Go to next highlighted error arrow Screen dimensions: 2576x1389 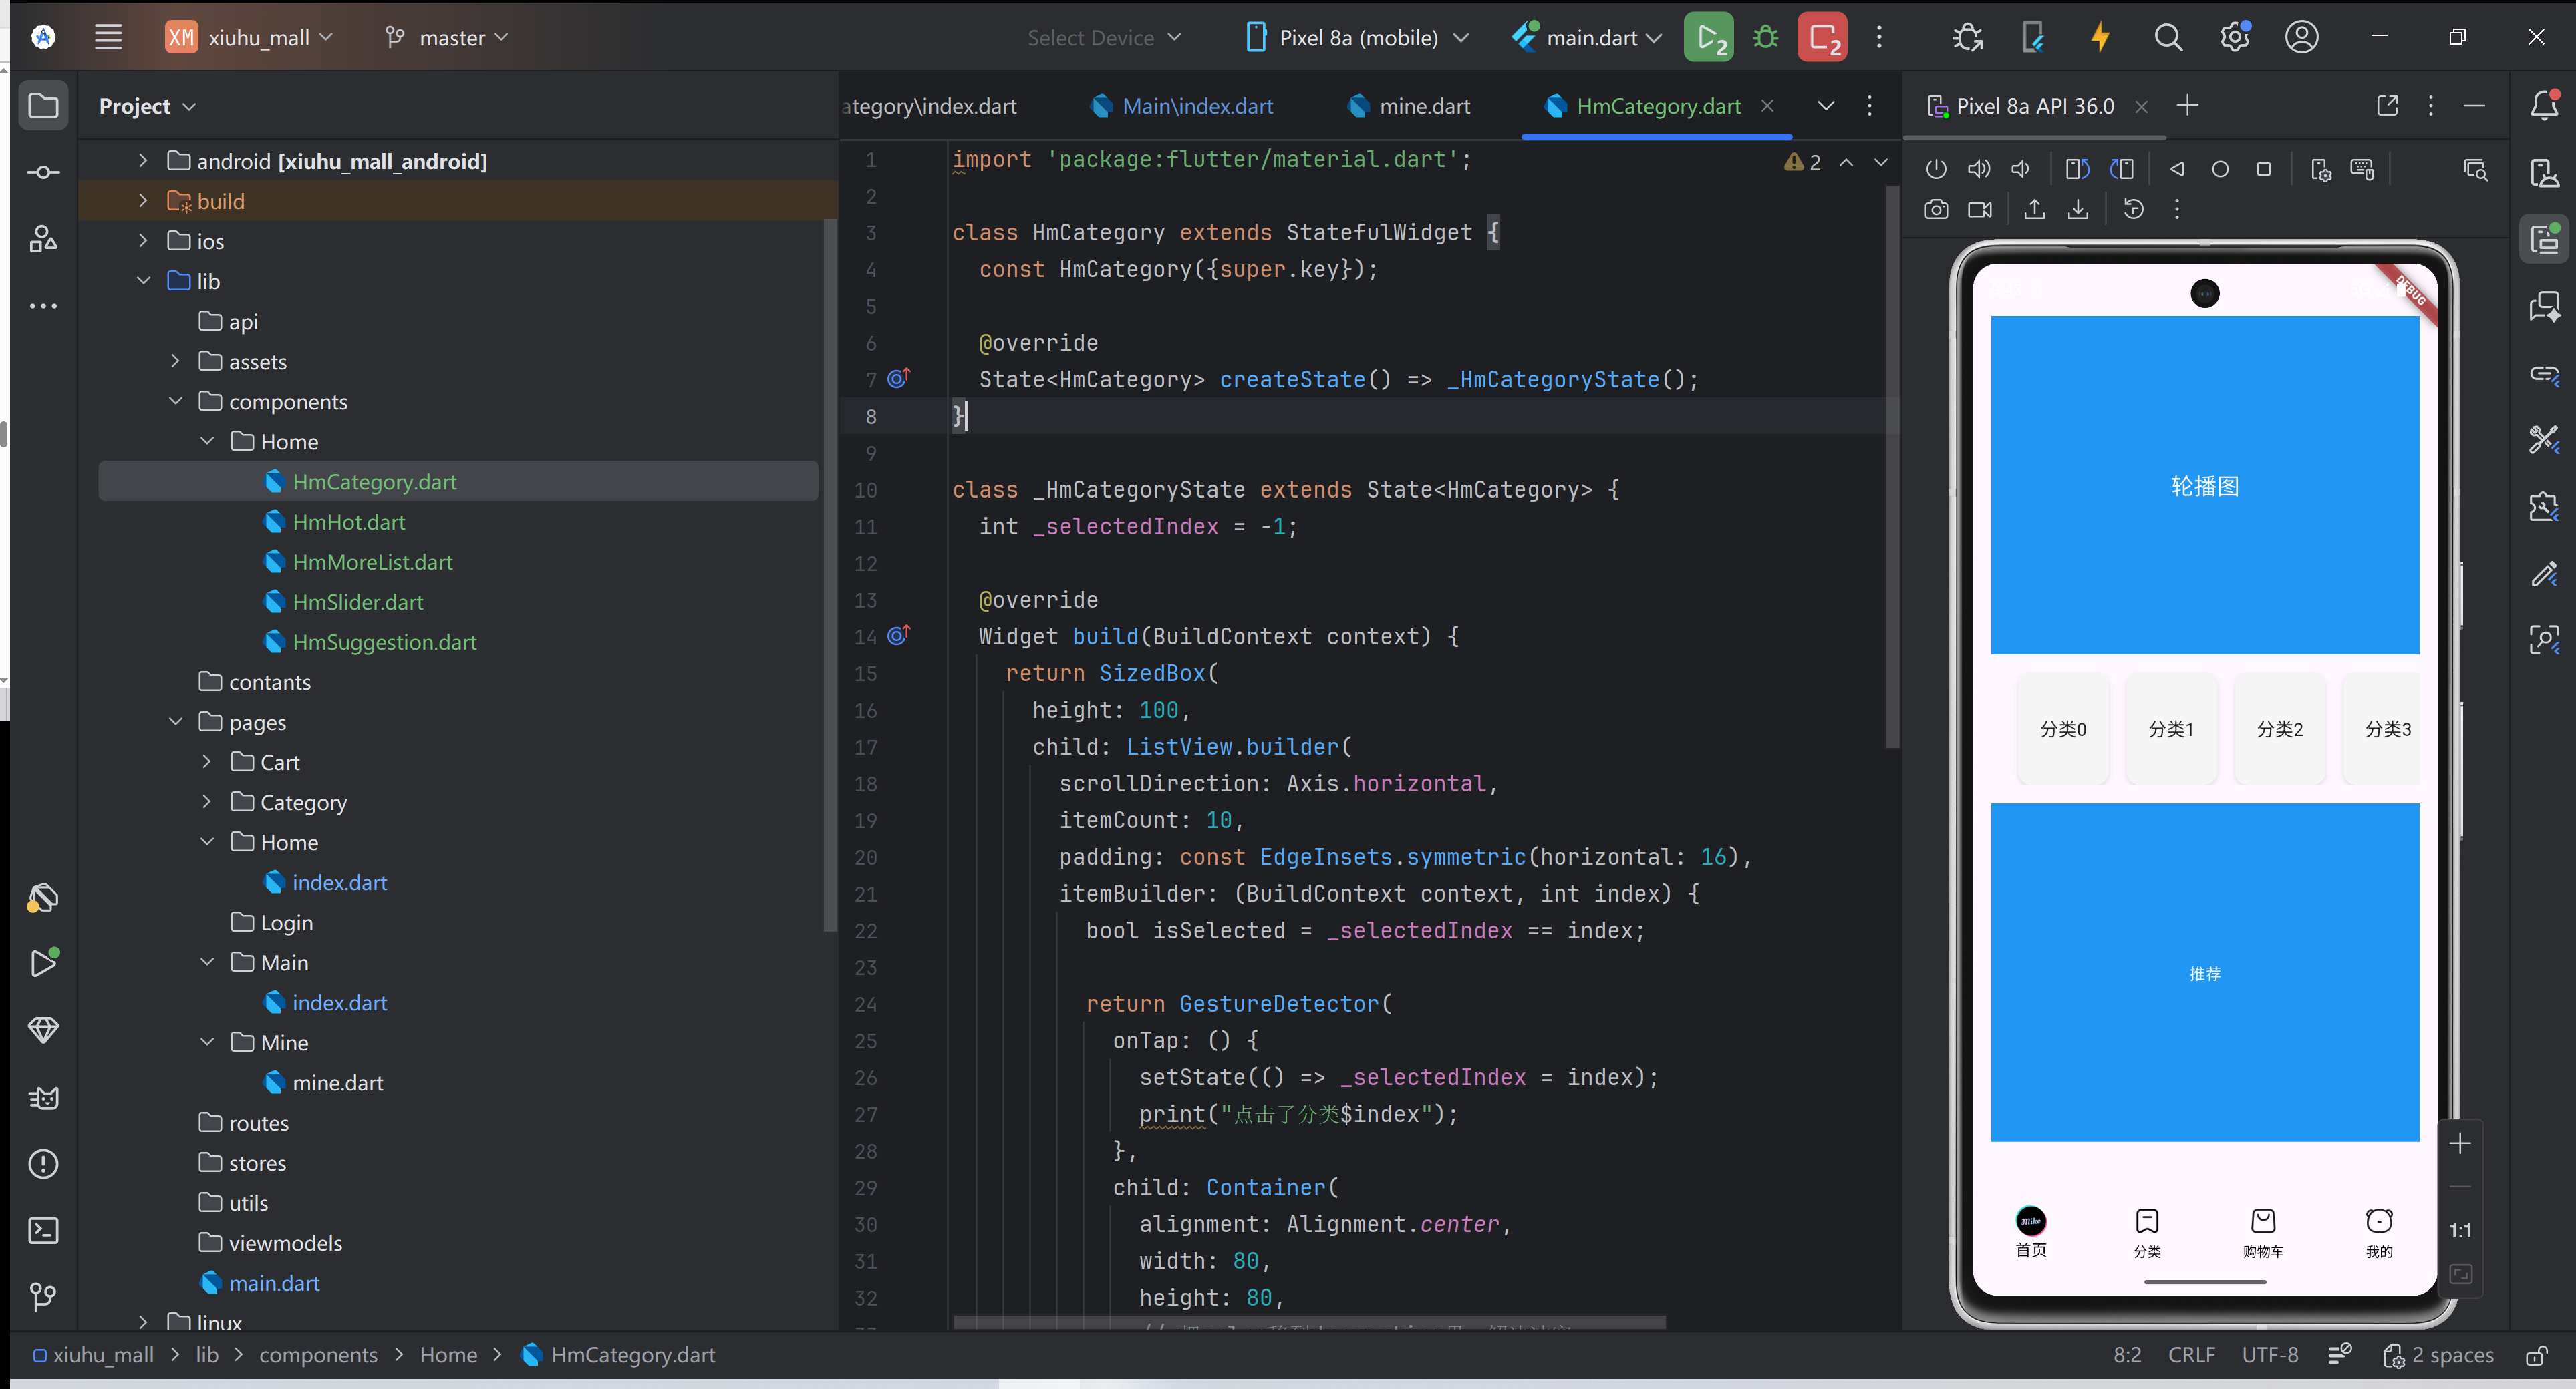[1881, 162]
